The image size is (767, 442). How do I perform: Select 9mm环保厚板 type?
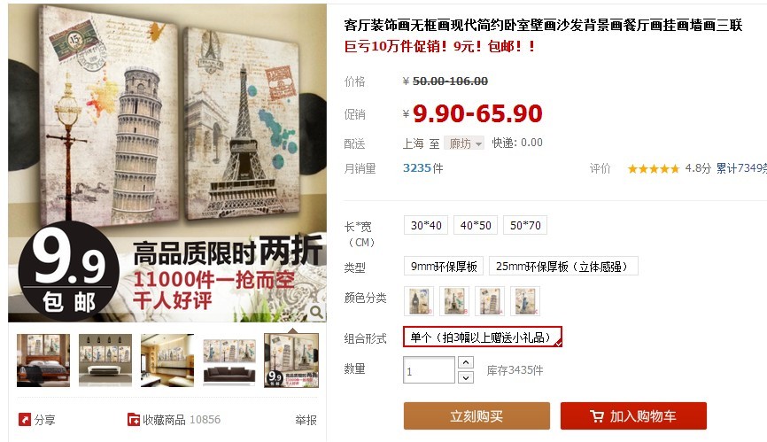[444, 267]
